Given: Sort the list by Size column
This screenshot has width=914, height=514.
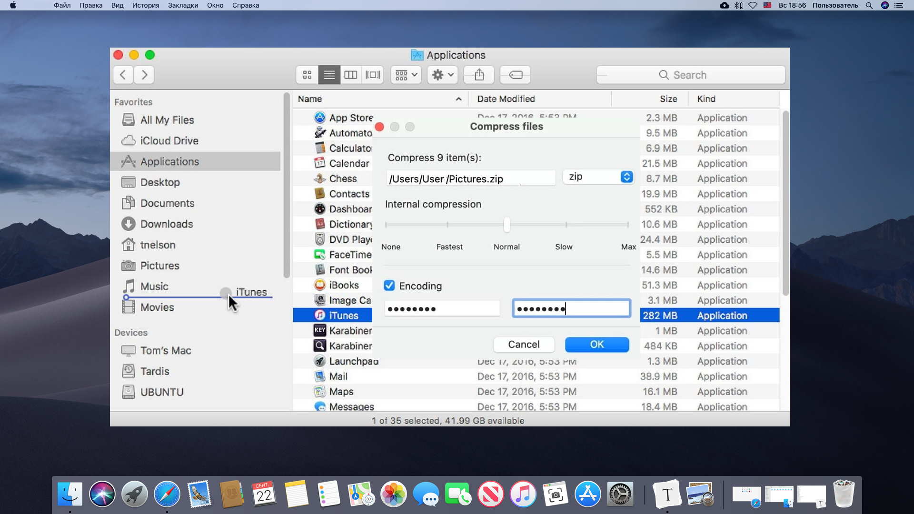Looking at the screenshot, I should click(668, 99).
